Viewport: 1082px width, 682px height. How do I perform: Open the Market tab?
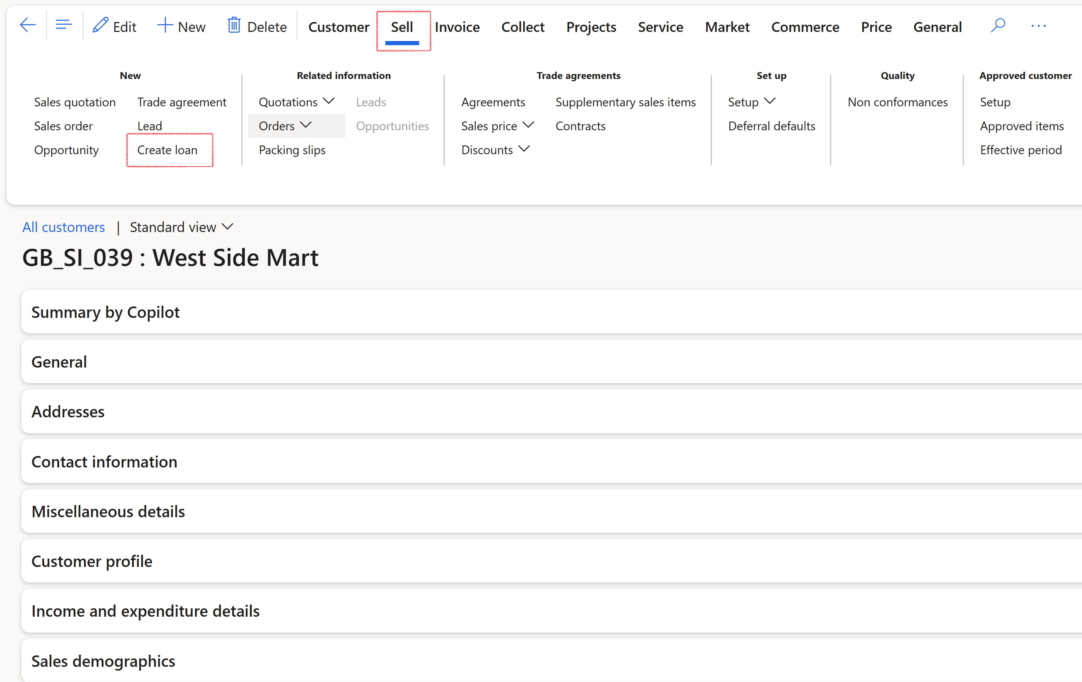tap(727, 27)
